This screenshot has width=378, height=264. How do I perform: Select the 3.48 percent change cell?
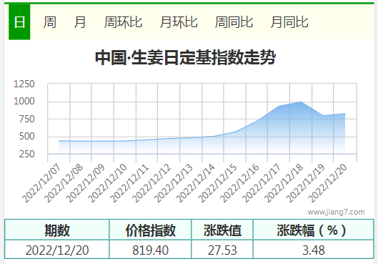[314, 250]
